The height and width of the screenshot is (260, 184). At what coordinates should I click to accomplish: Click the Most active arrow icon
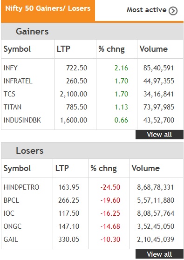pos(173,11)
